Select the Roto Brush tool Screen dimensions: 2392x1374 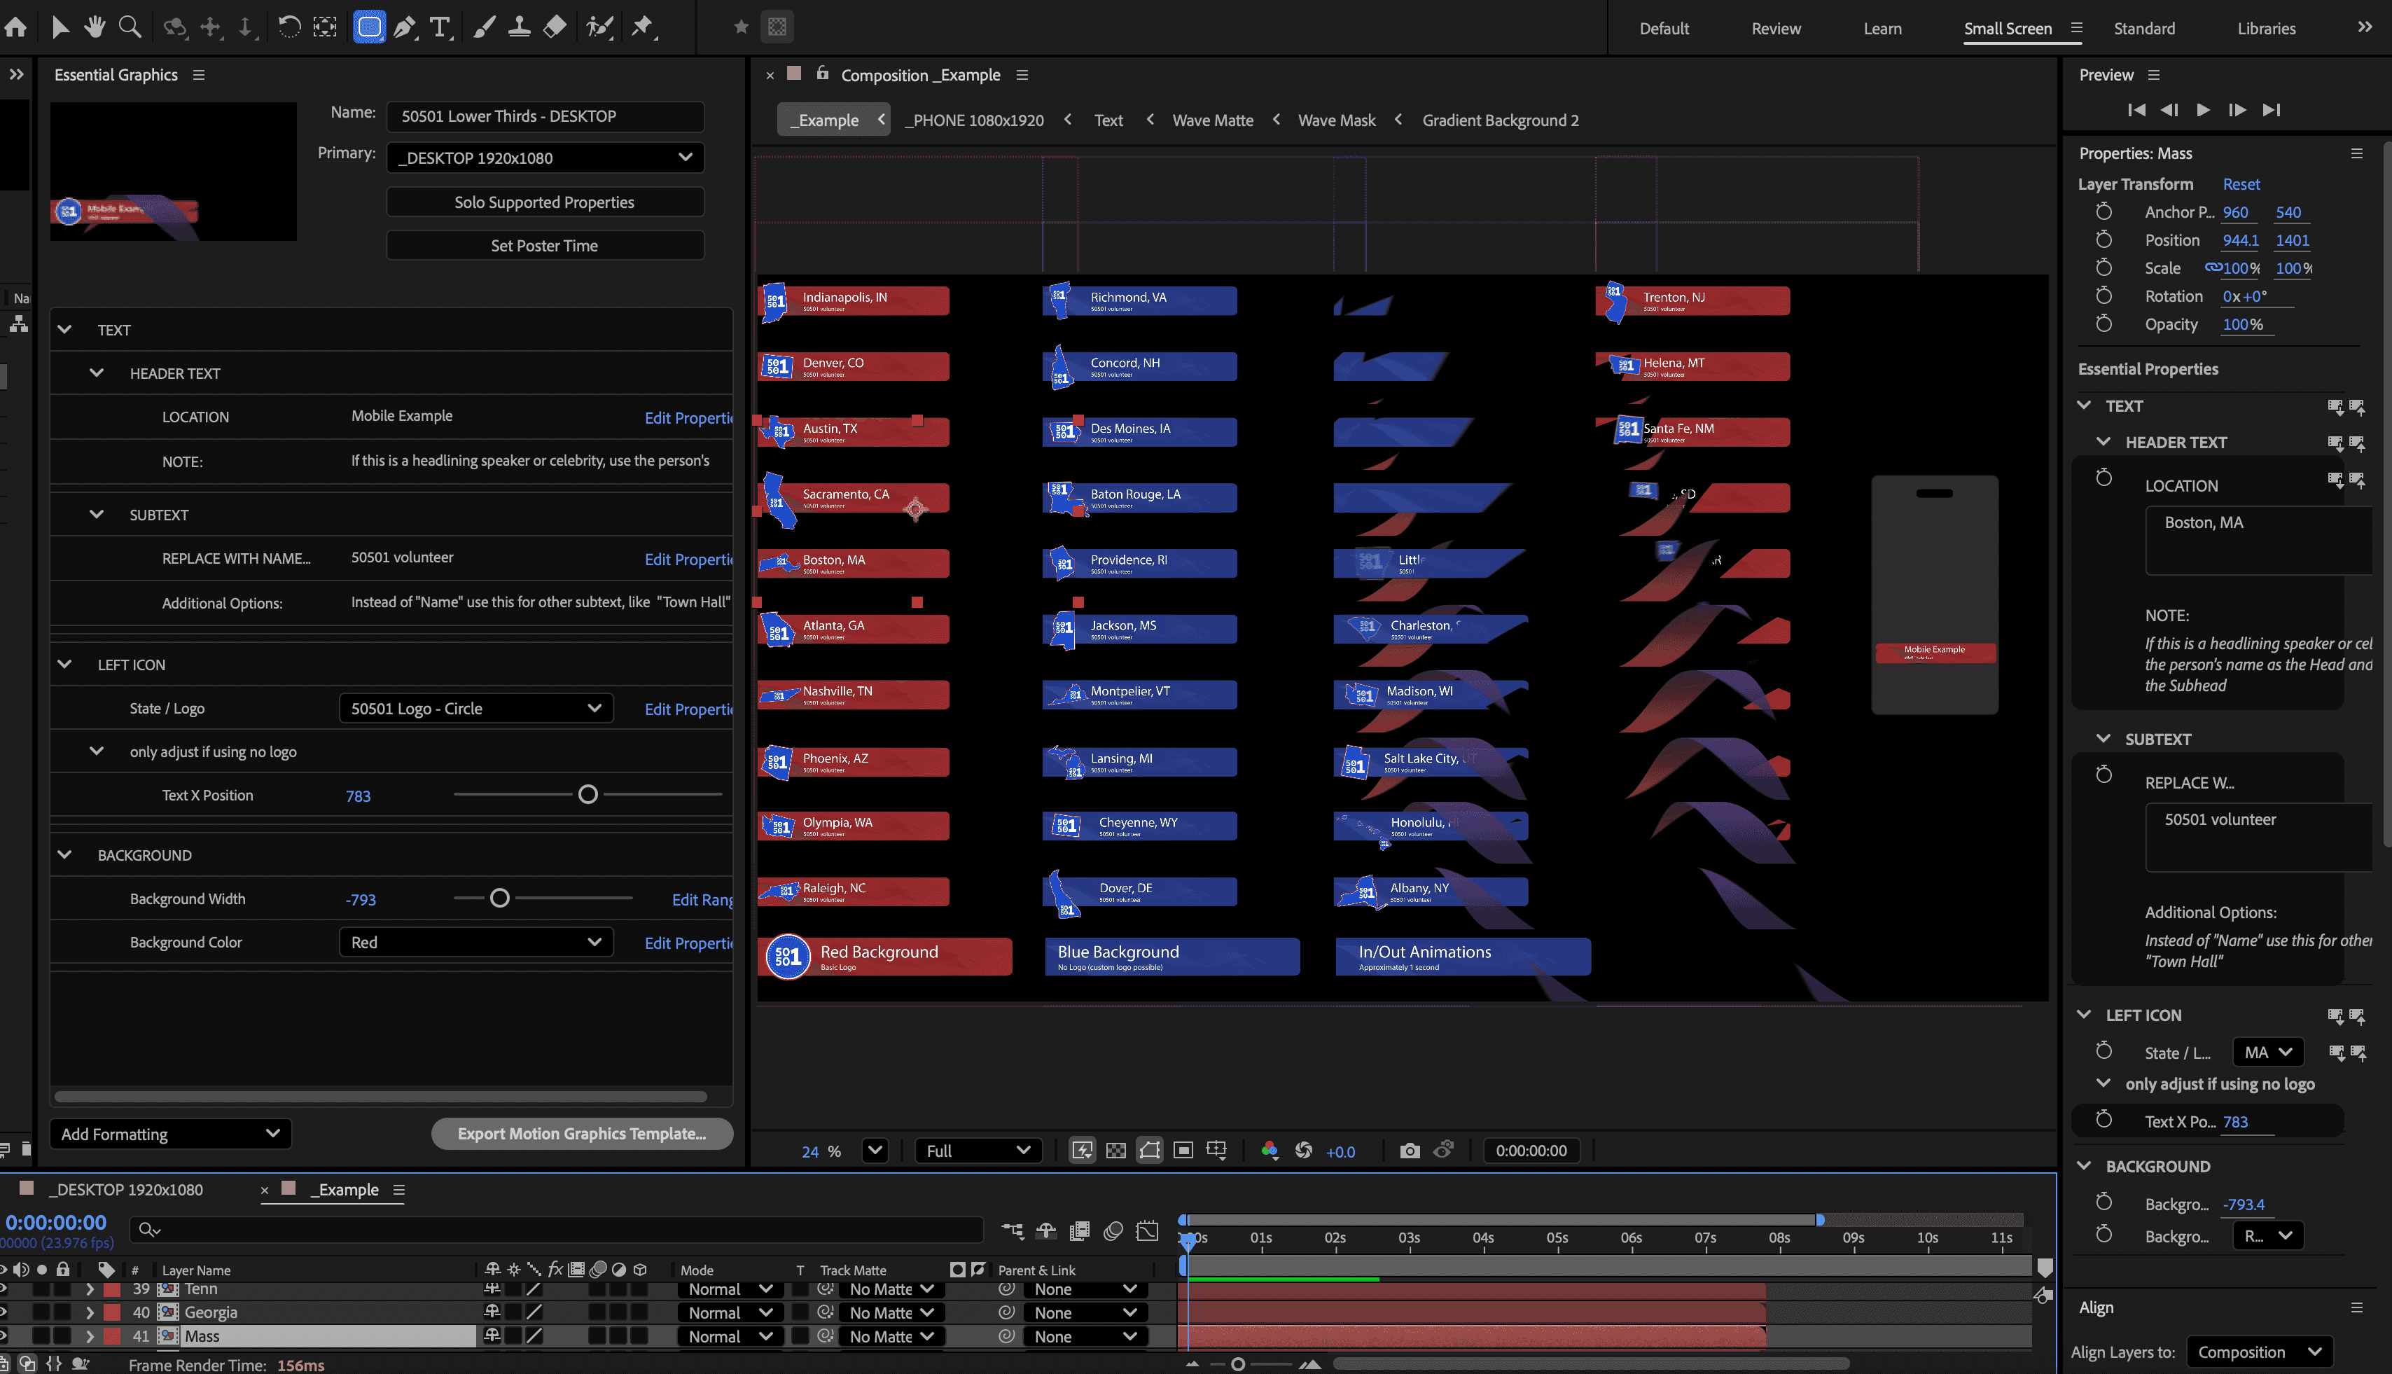click(x=599, y=27)
